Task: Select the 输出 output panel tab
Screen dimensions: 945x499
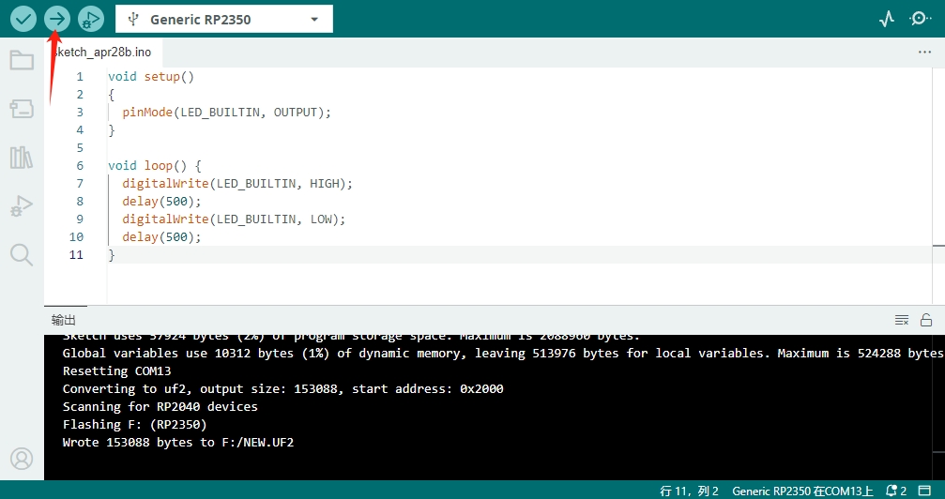Action: click(x=64, y=320)
